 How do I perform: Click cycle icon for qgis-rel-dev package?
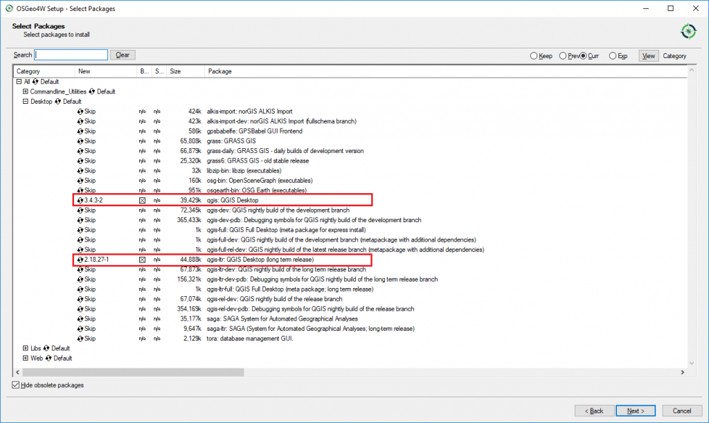pos(80,300)
